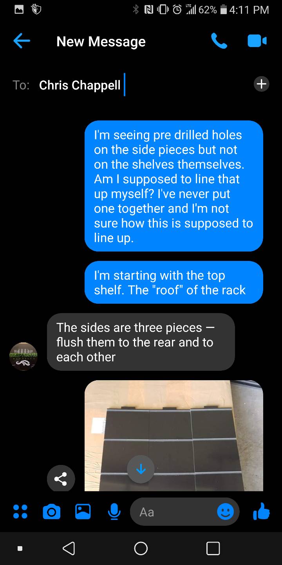The image size is (282, 565).
Task: Share the received photo
Action: pyautogui.click(x=61, y=478)
